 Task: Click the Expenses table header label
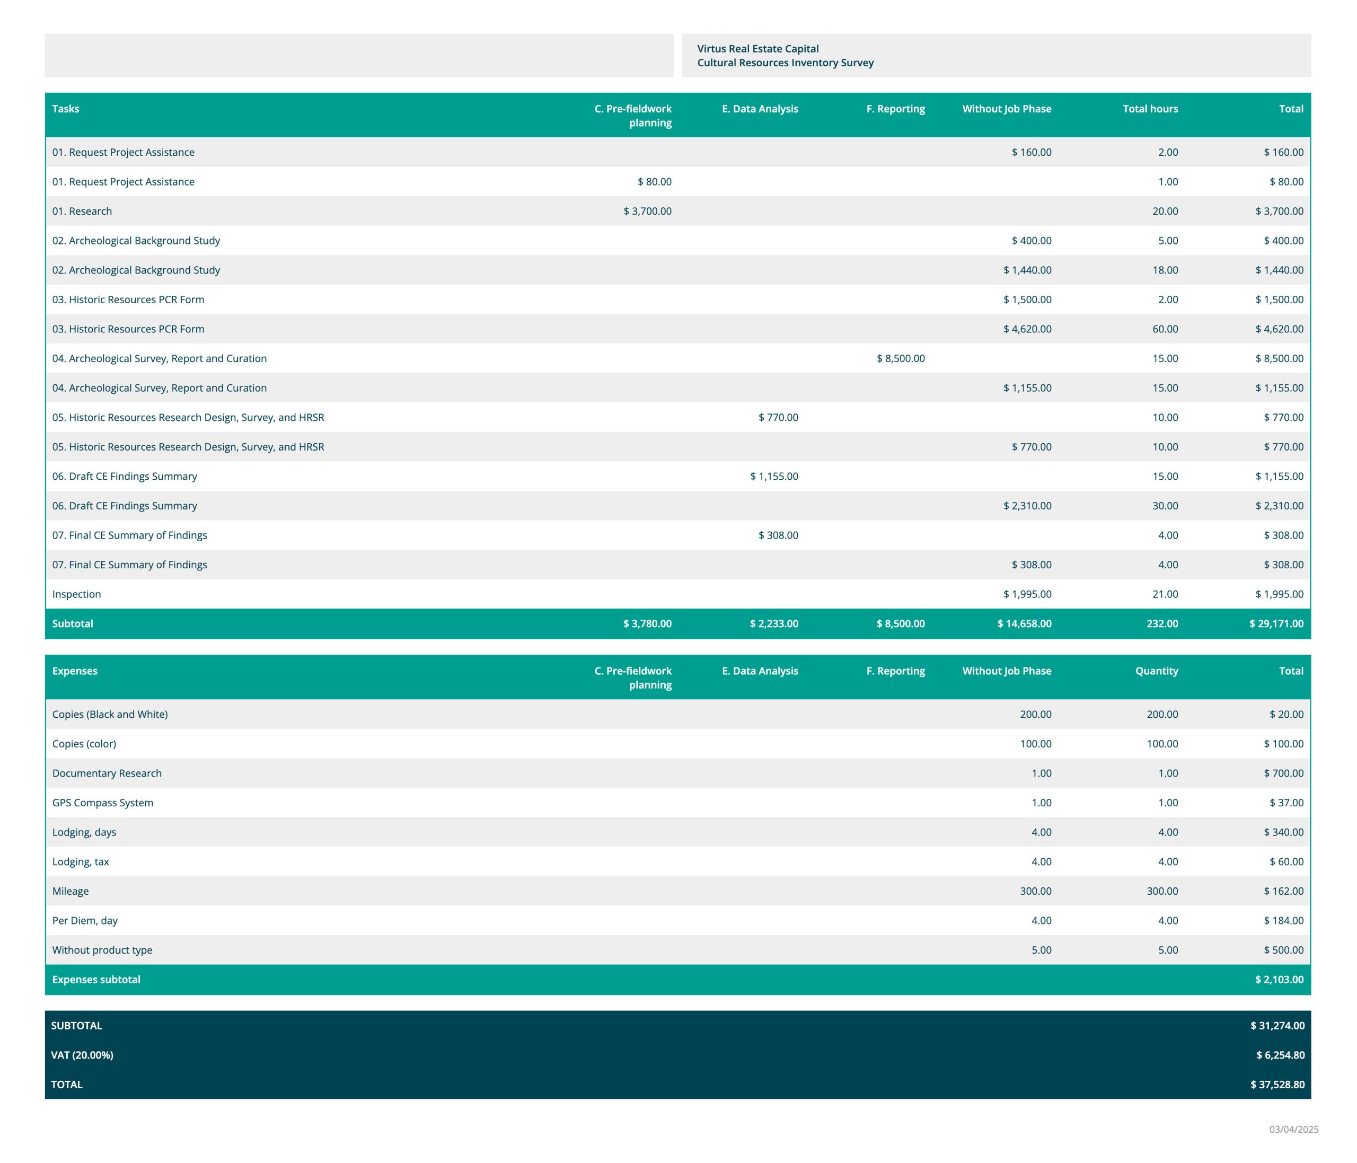tap(75, 671)
